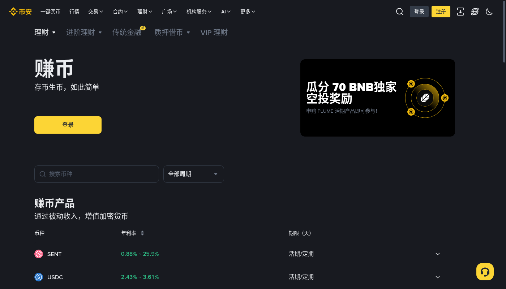Screen dimensions: 506x289
Task: Click the USDC coin icon
Action: point(39,277)
